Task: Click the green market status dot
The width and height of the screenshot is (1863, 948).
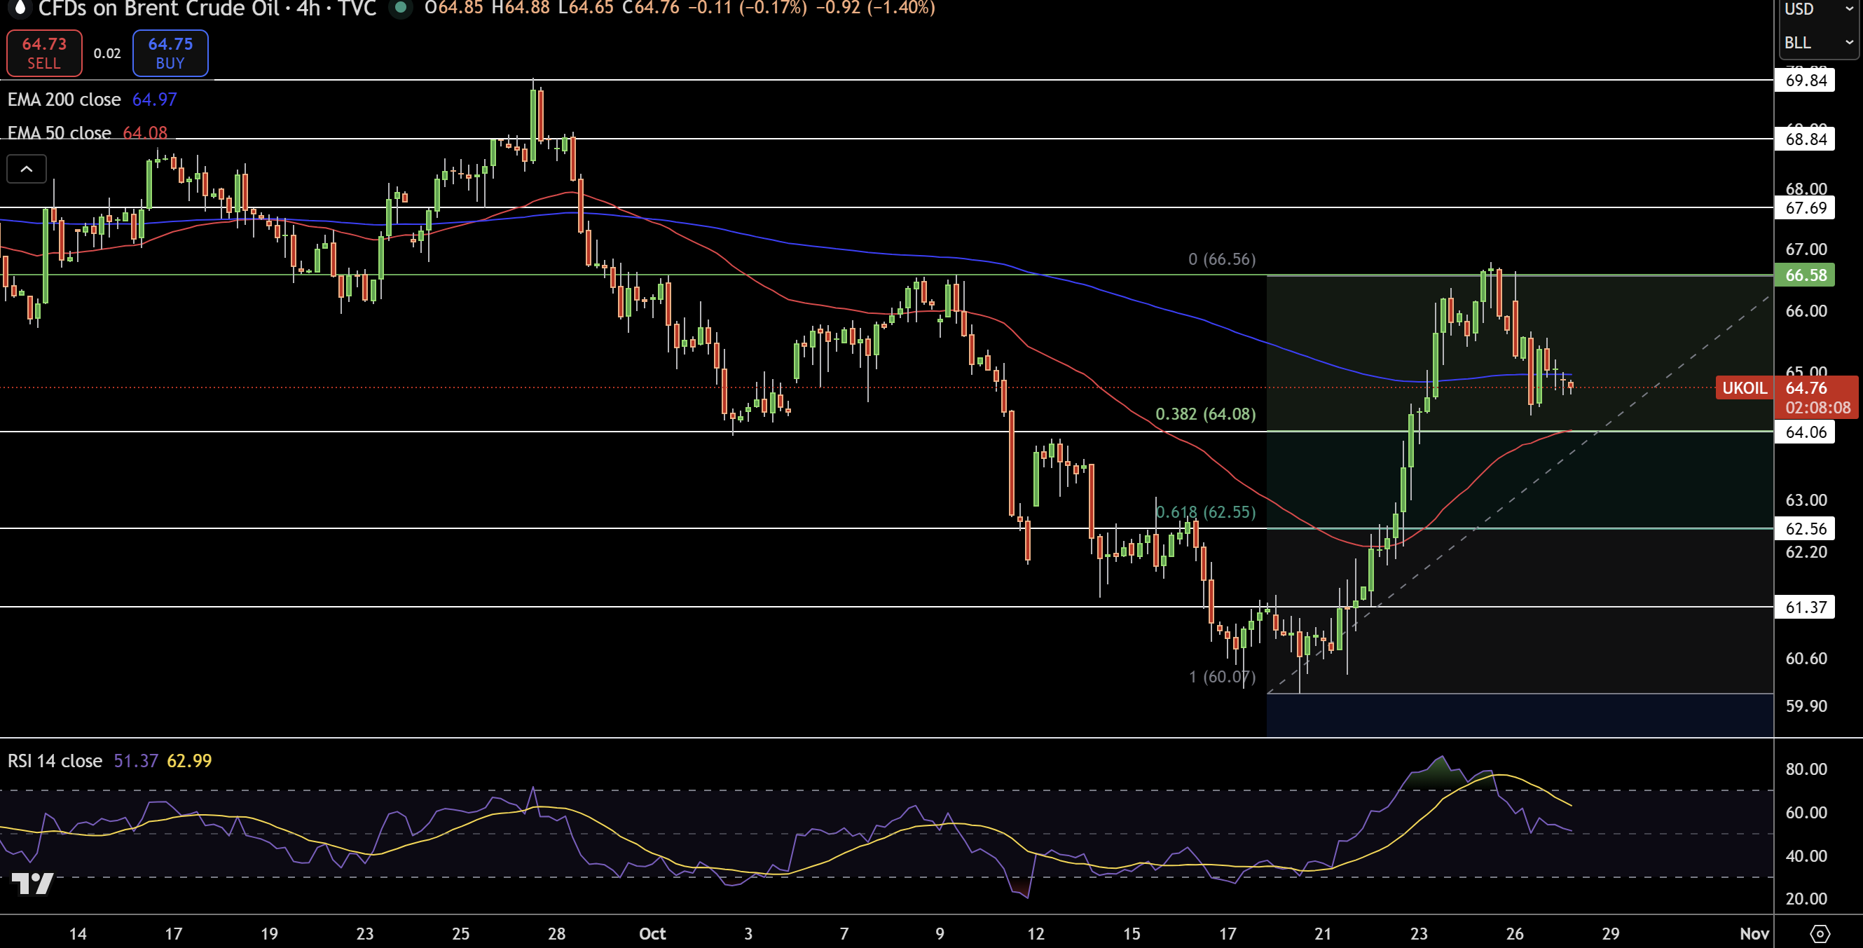Action: (401, 10)
